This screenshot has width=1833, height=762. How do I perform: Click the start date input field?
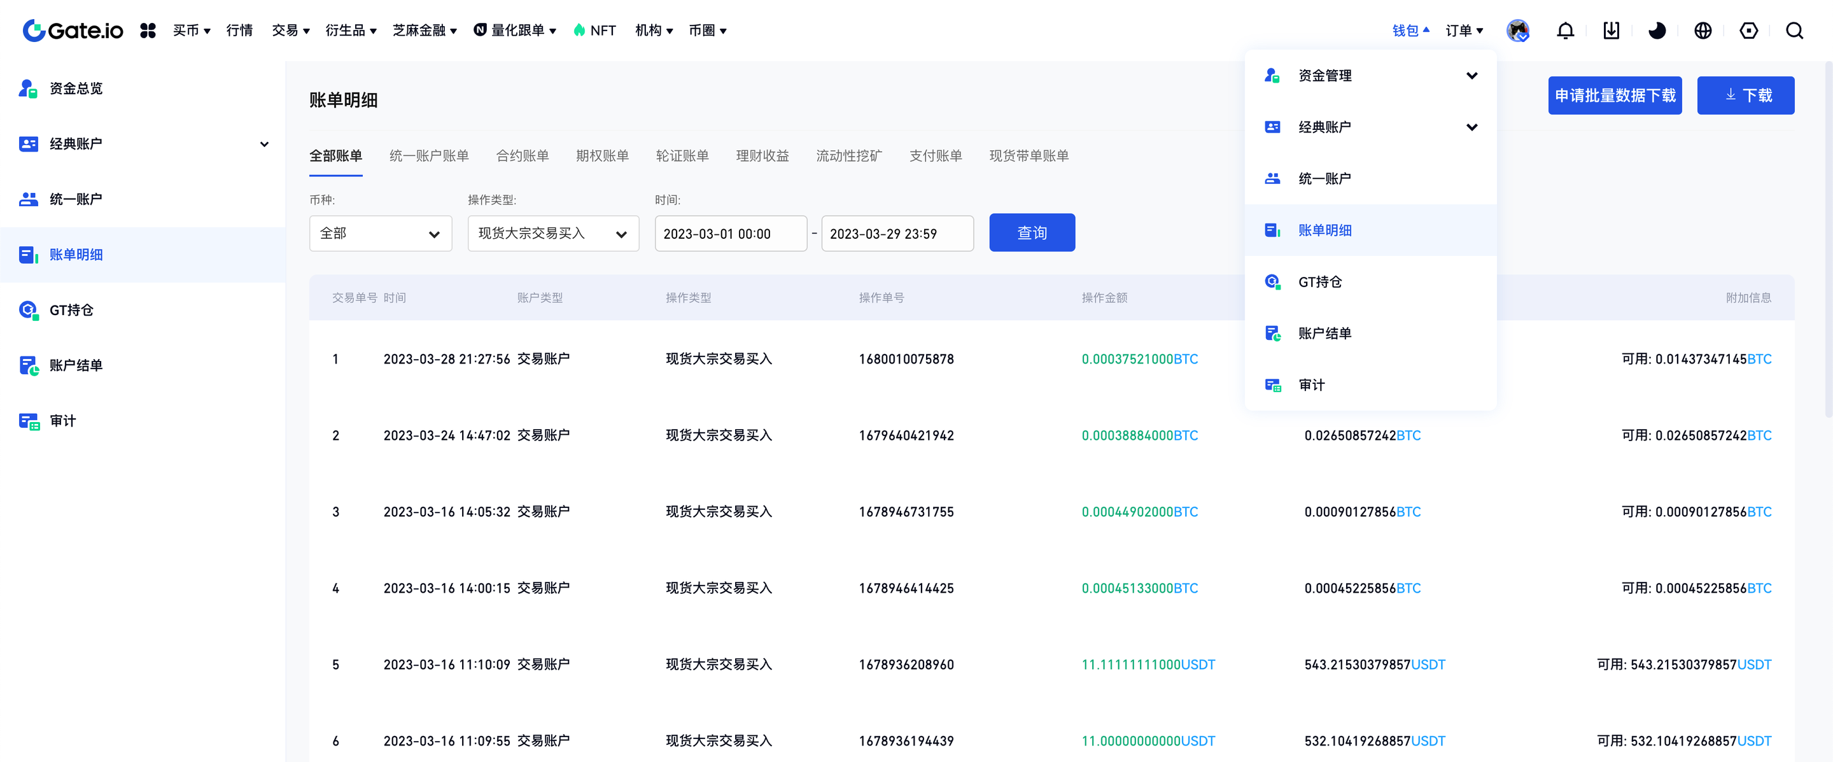click(x=730, y=234)
